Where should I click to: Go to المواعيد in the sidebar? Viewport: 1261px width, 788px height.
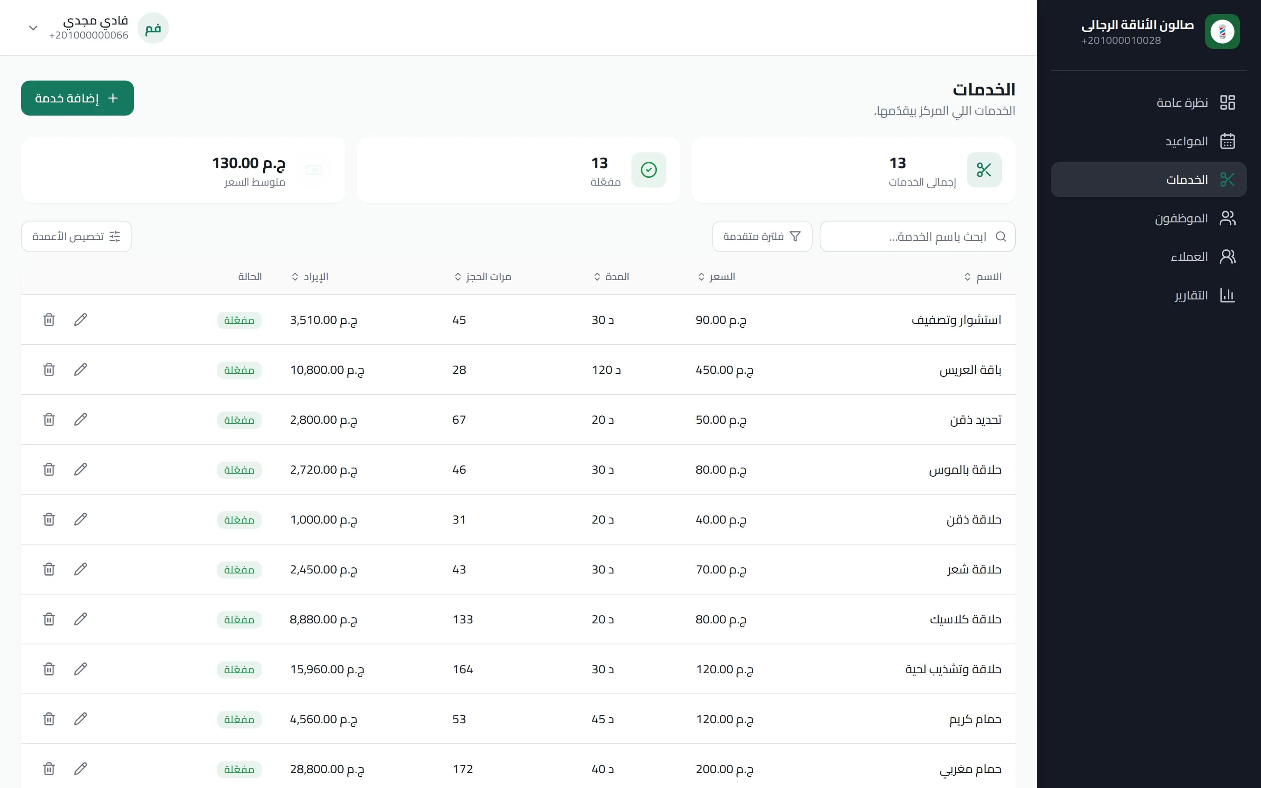pyautogui.click(x=1148, y=141)
